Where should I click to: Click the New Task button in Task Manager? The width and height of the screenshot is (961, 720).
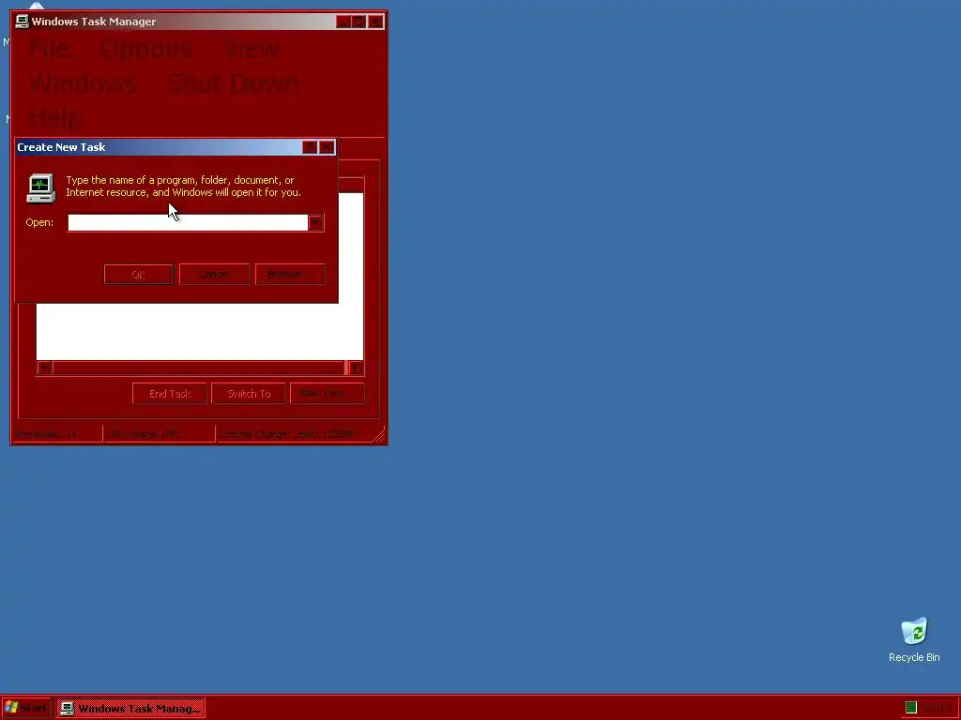328,394
